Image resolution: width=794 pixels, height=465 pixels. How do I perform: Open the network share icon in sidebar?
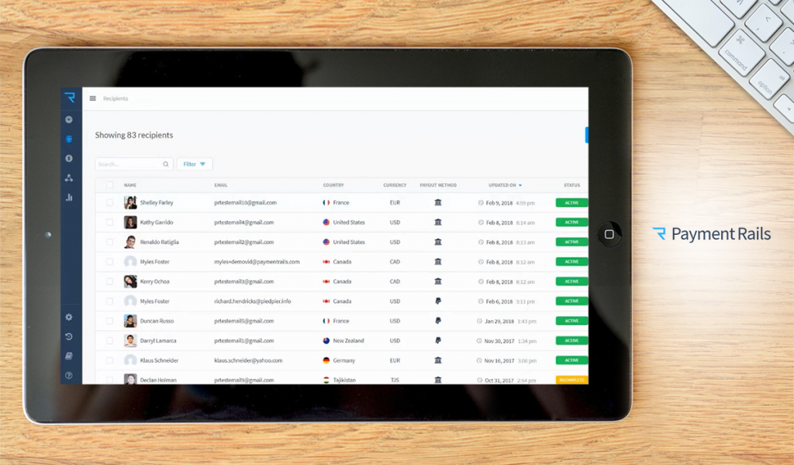tap(69, 177)
